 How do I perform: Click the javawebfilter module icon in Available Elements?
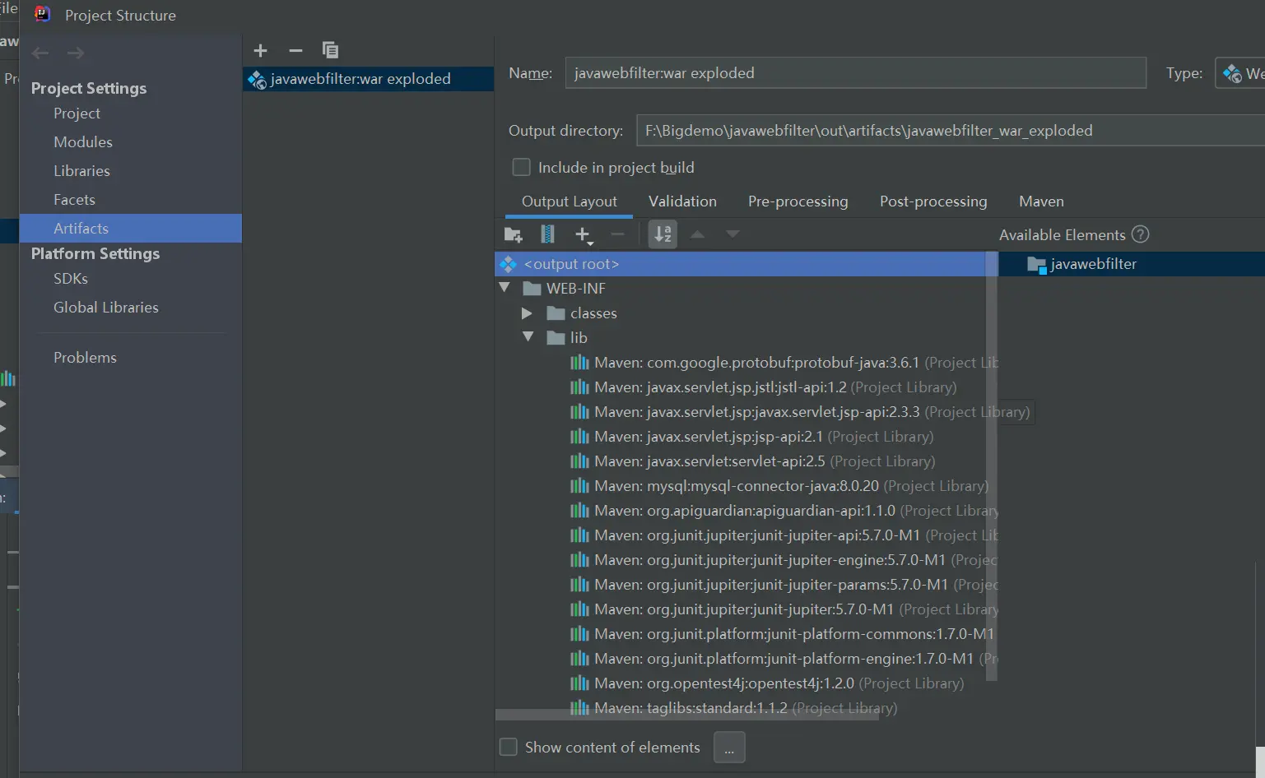(1037, 265)
